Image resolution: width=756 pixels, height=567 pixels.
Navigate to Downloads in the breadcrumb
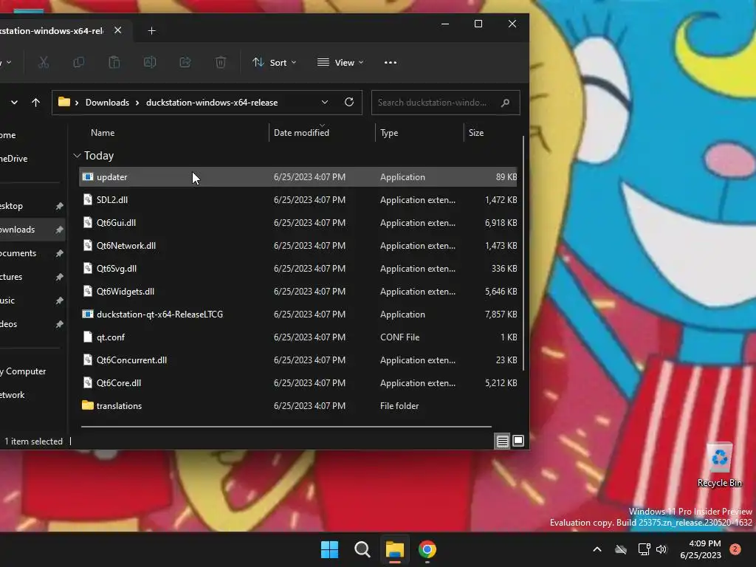(x=107, y=103)
